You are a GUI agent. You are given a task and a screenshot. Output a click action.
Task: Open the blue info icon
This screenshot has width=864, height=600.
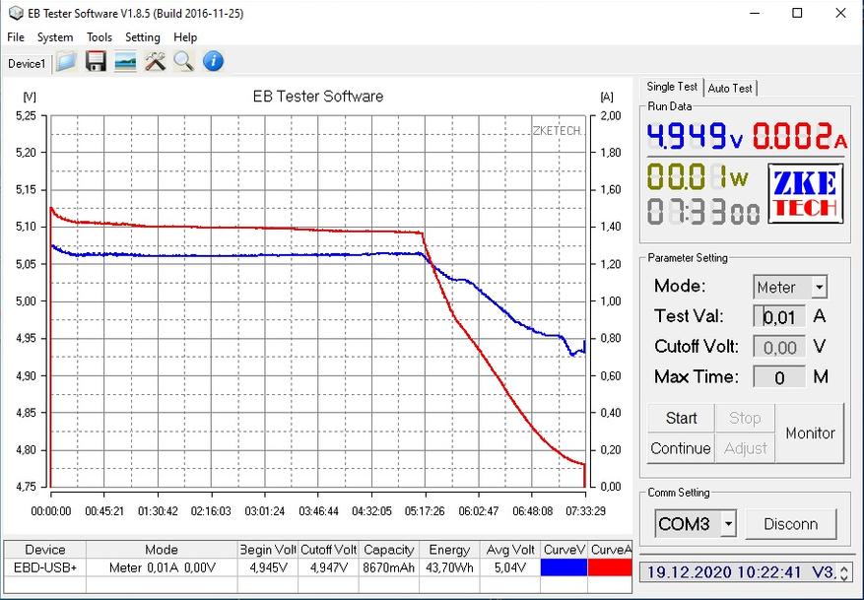pos(213,61)
